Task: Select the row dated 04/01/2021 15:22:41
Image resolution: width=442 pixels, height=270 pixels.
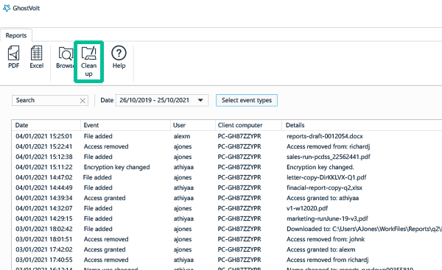Action: pos(227,146)
